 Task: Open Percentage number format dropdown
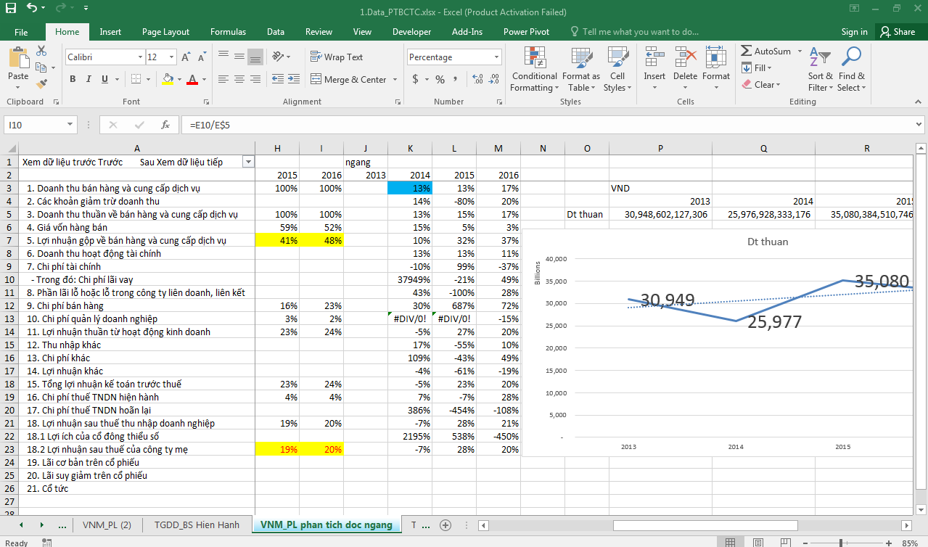(497, 57)
